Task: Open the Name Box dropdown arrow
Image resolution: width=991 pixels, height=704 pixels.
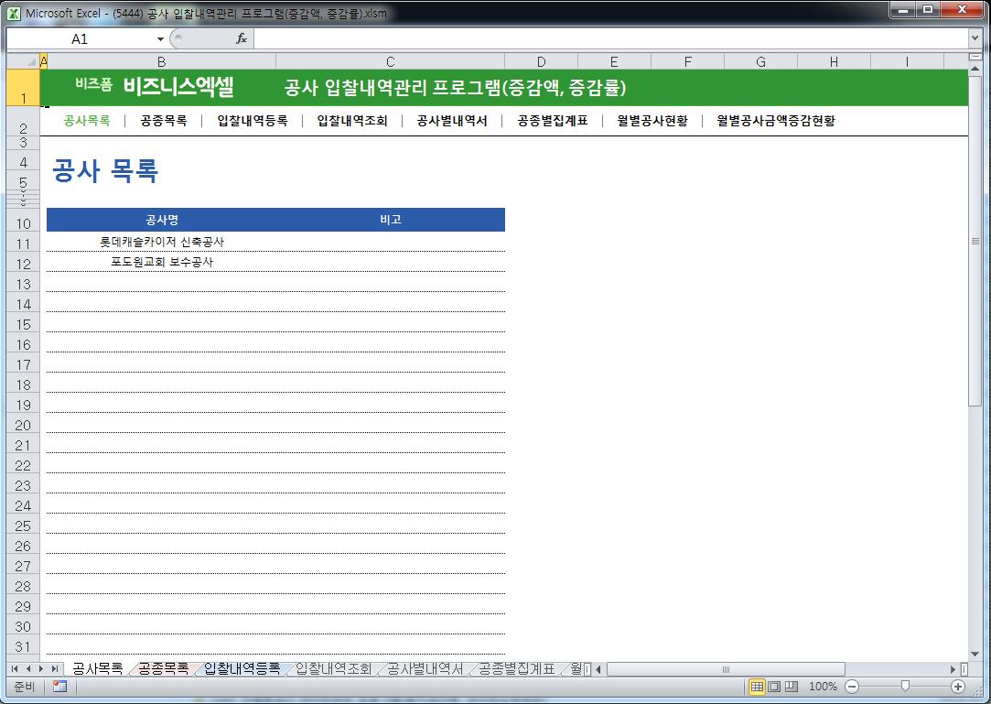Action: [x=160, y=39]
